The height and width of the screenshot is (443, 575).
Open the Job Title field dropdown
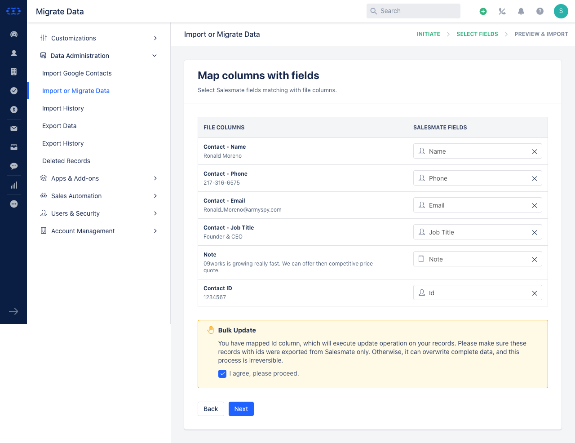(x=478, y=232)
